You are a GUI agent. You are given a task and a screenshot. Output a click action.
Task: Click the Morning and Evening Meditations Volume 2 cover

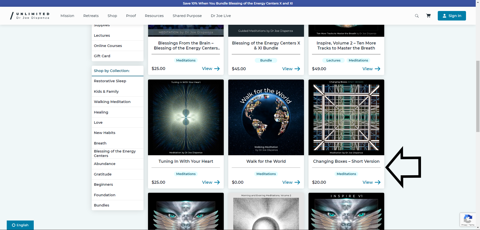(266, 211)
